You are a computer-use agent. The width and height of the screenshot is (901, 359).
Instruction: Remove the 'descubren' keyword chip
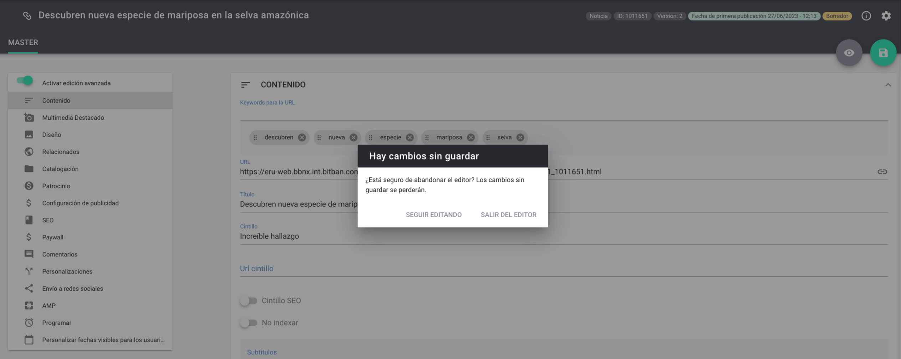click(302, 137)
